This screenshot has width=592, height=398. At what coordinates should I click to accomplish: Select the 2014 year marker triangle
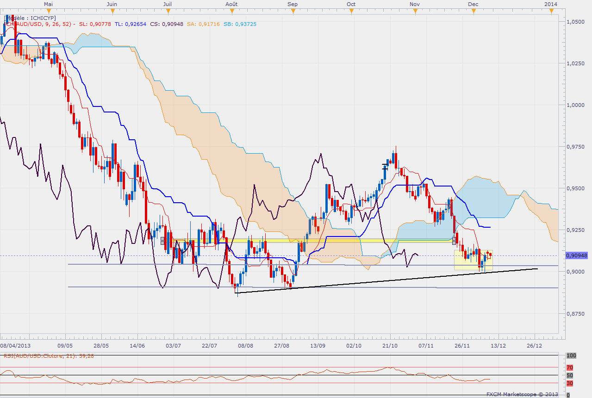pos(550,10)
